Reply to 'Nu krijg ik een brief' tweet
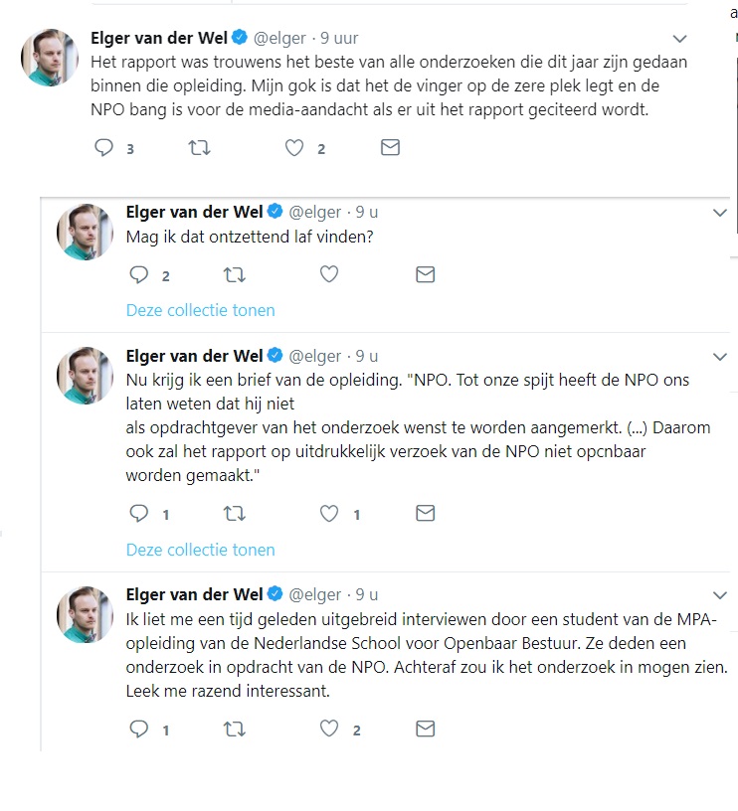 (138, 514)
